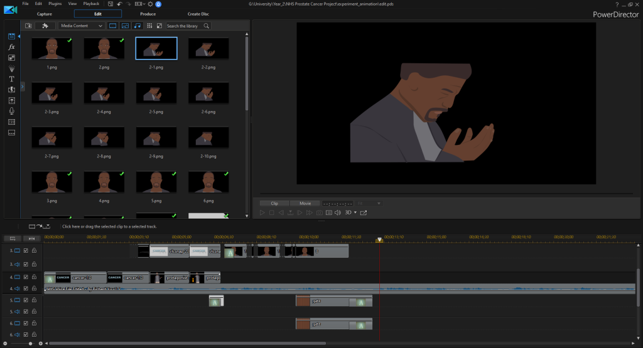Image resolution: width=643 pixels, height=348 pixels.
Task: Click the Play button under preview
Action: (x=262, y=213)
